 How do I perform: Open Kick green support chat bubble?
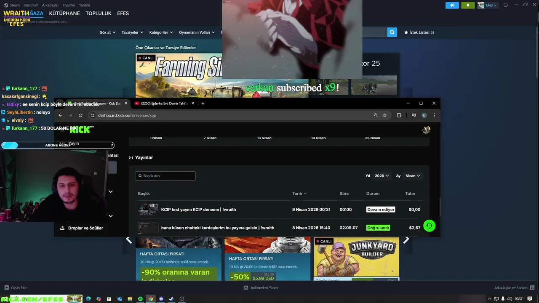[x=429, y=226]
